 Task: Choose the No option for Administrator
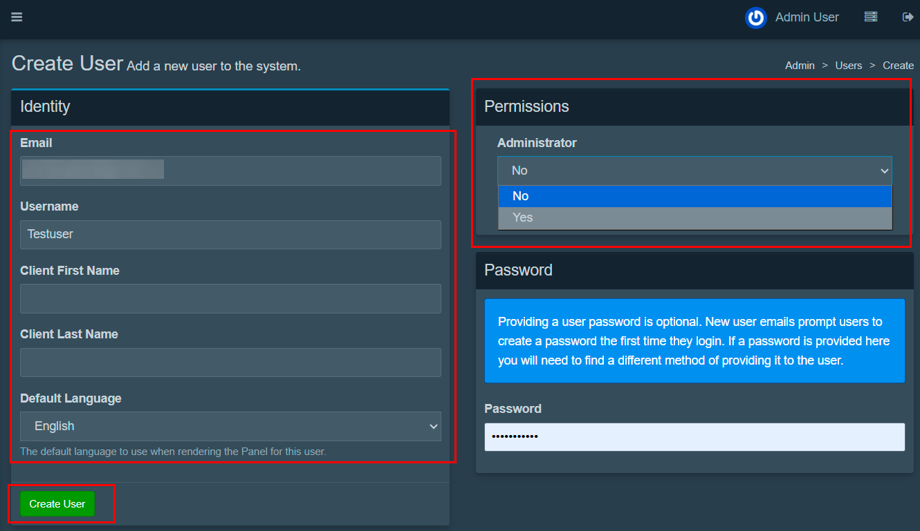[x=694, y=196]
